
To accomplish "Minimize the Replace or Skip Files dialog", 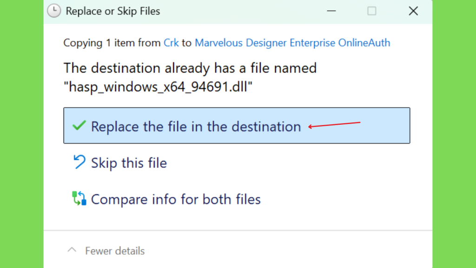I will click(331, 11).
